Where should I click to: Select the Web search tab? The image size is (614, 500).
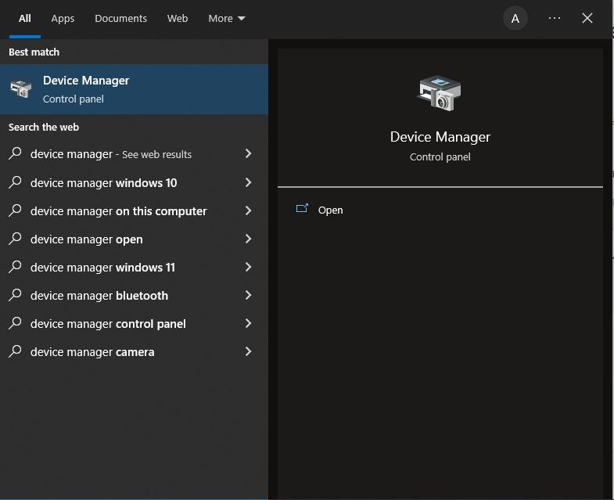pyautogui.click(x=178, y=19)
